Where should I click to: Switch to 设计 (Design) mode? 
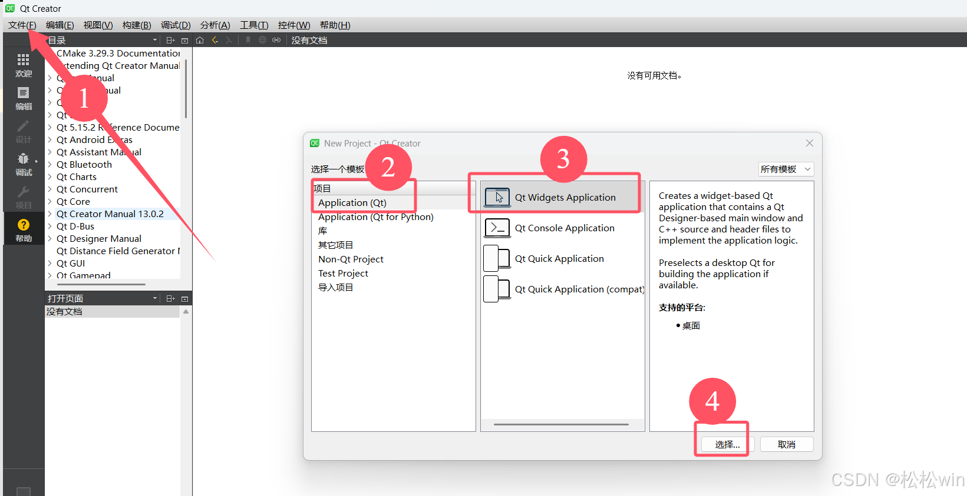coord(24,132)
